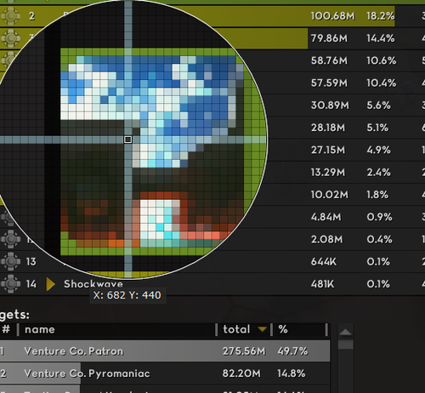The height and width of the screenshot is (393, 425).
Task: Click the 13.29M amount value
Action: pyautogui.click(x=328, y=173)
